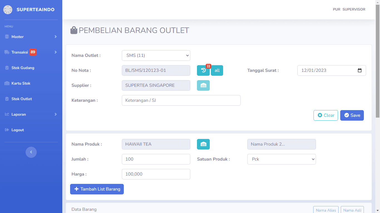This screenshot has height=213, width=380.
Task: Expand the Transaksi menu chevron
Action: (56, 52)
